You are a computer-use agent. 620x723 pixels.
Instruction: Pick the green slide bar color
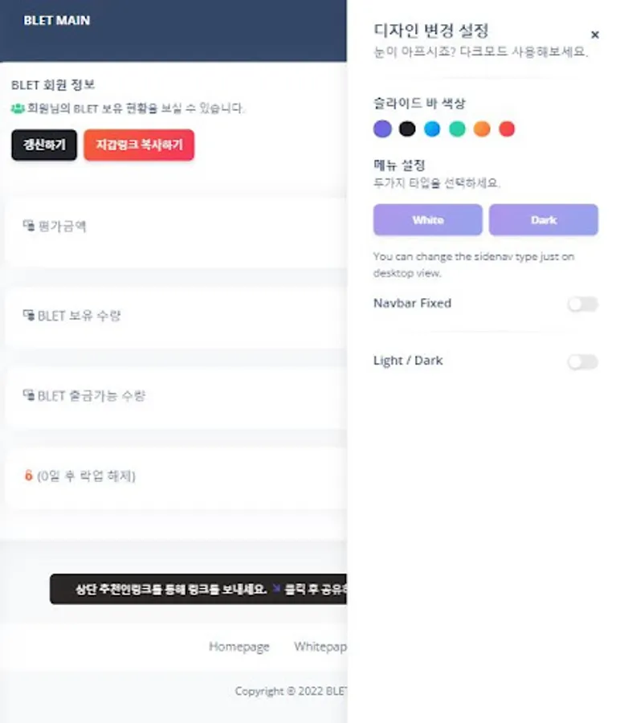pos(457,129)
